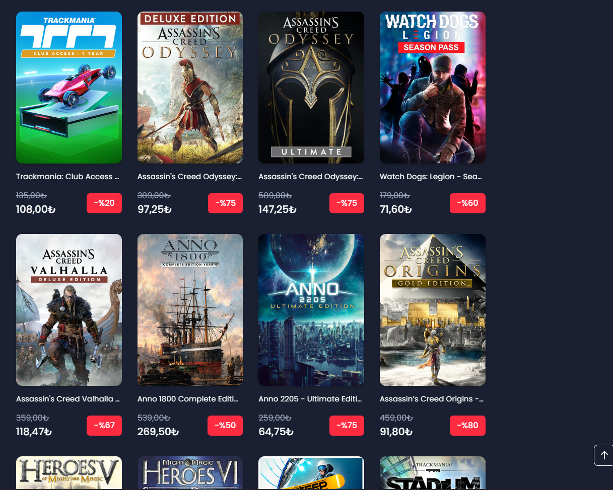
Task: Click the -%80 discount badge on Origins
Action: point(467,426)
